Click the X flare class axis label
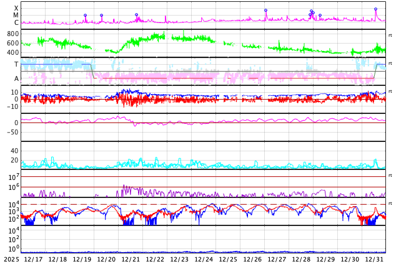 pyautogui.click(x=16, y=8)
